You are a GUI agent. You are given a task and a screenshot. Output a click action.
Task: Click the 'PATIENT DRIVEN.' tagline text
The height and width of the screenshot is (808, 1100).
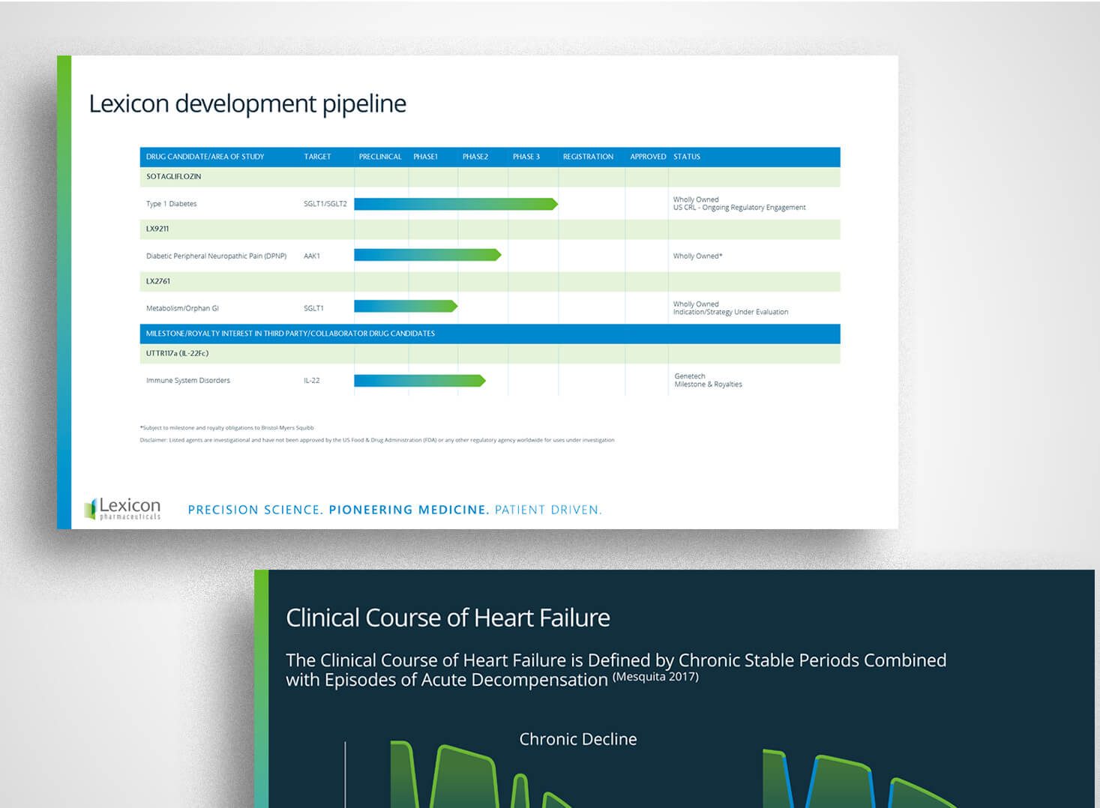click(548, 510)
